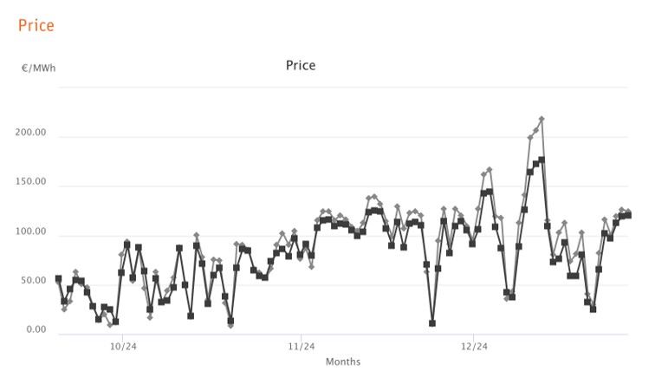Image resolution: width=668 pixels, height=391 pixels.
Task: Click the highest gray diamond peak data point
Action: point(542,119)
